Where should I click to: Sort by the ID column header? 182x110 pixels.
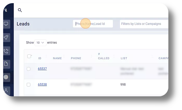(40, 58)
